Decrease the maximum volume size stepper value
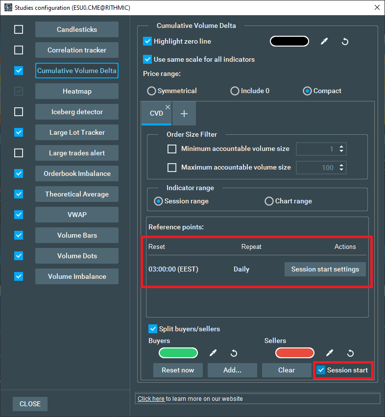This screenshot has width=385, height=417. coord(341,170)
